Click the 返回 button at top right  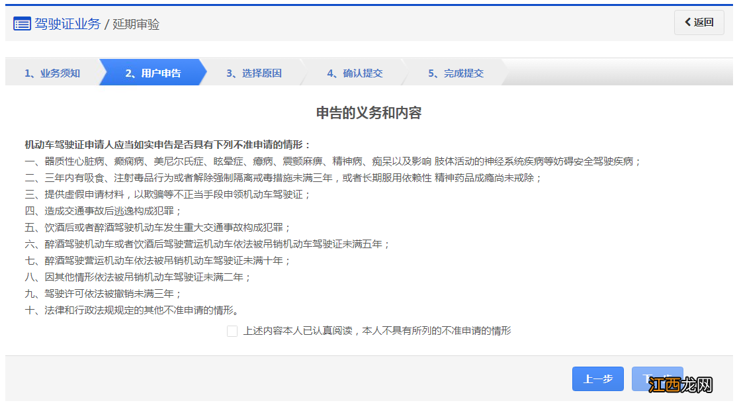699,22
